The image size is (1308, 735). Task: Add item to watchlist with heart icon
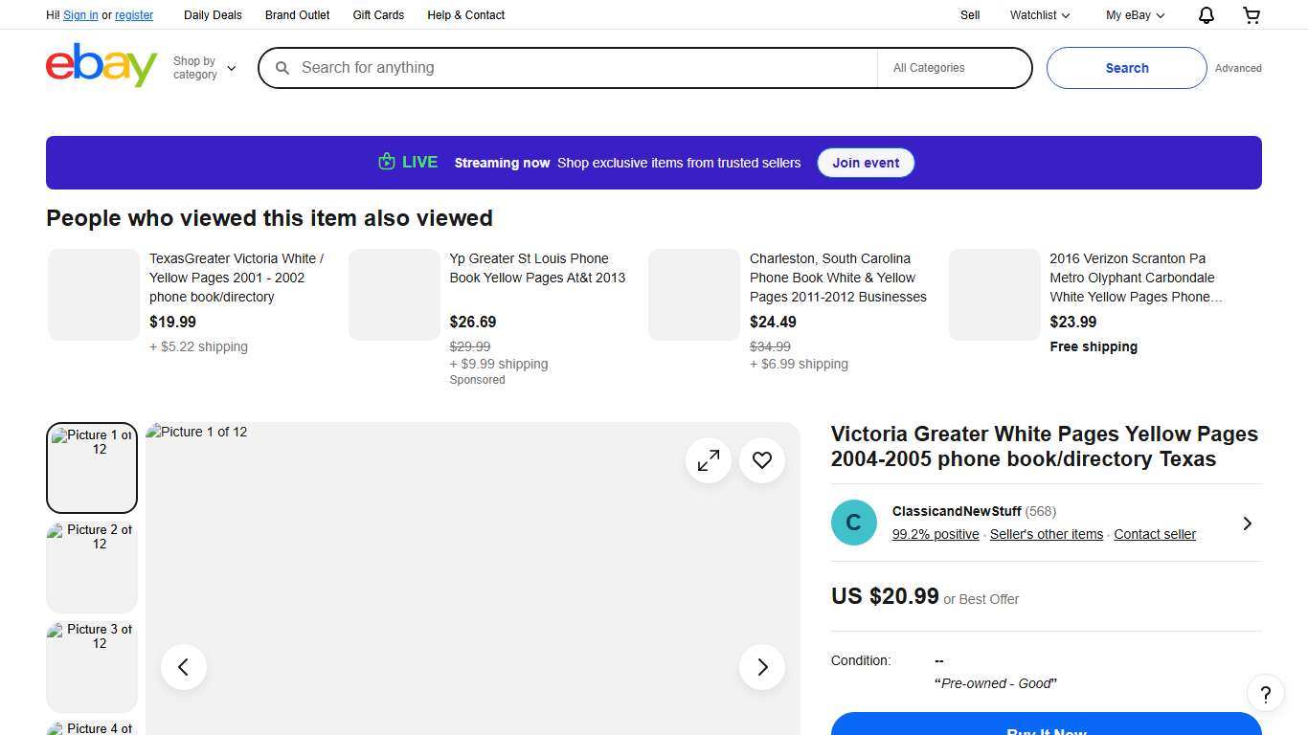point(762,460)
